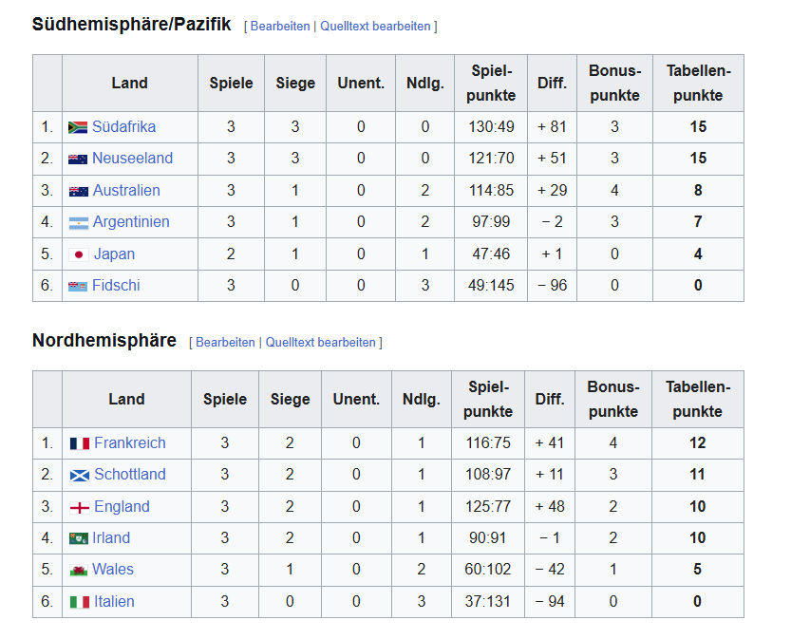This screenshot has height=639, width=810.
Task: Click the Argentina flag icon
Action: click(79, 222)
